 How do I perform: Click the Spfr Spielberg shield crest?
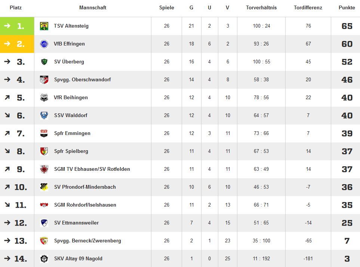pyautogui.click(x=44, y=151)
